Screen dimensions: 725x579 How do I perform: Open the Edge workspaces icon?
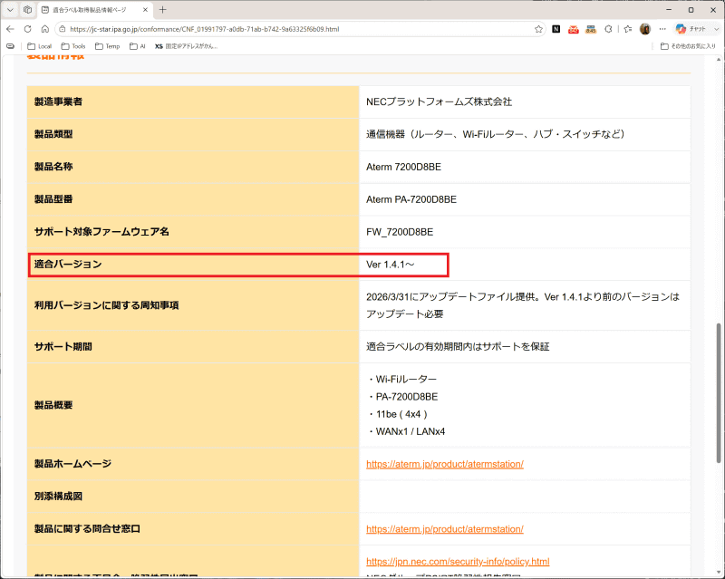coord(28,10)
